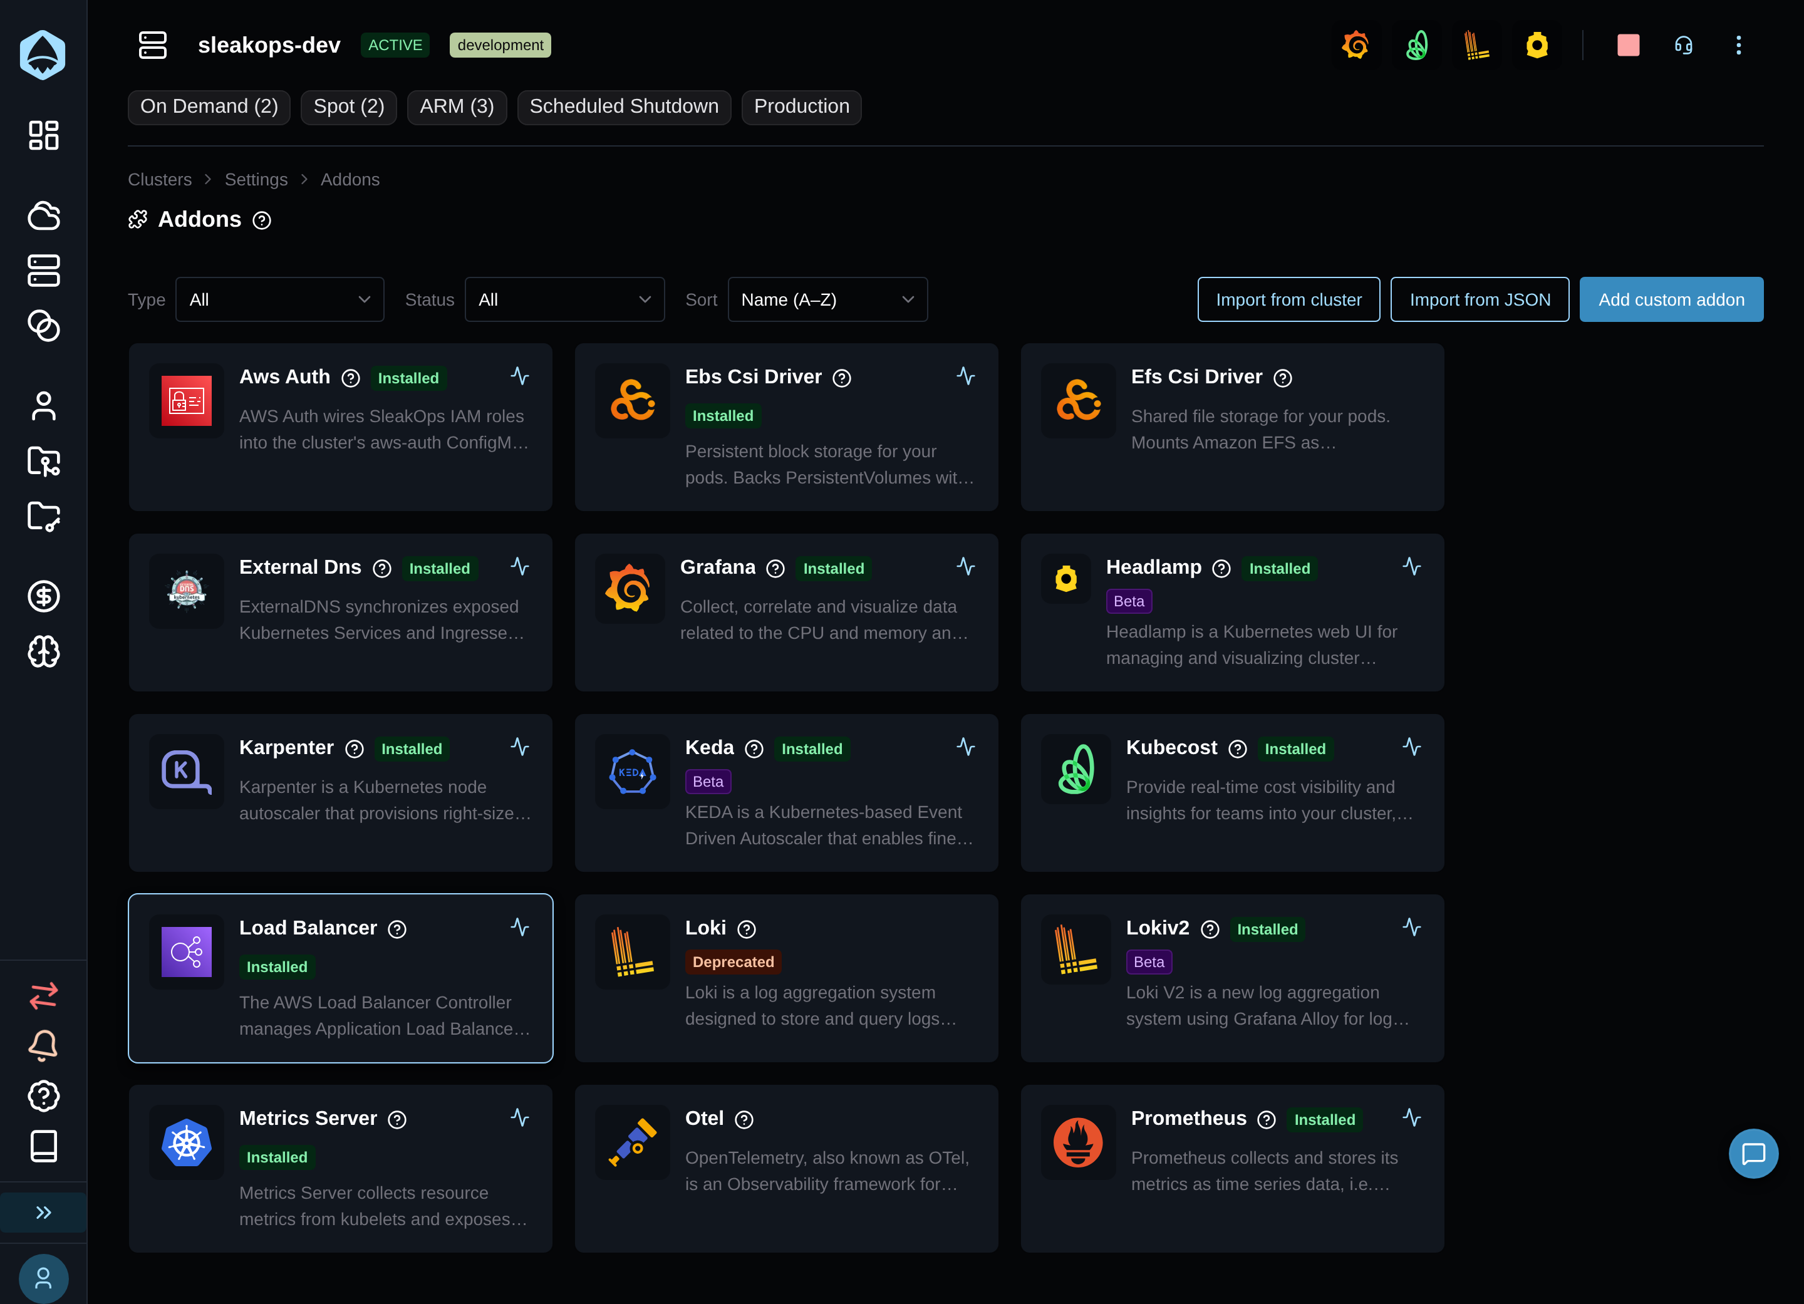Open notifications bell in sidebar
Viewport: 1804px width, 1304px height.
click(x=44, y=1045)
